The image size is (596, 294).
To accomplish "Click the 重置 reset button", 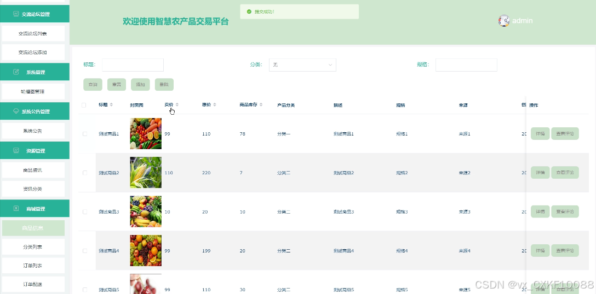I will (x=117, y=85).
